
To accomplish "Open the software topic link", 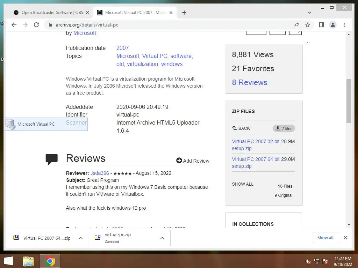I will (x=181, y=56).
